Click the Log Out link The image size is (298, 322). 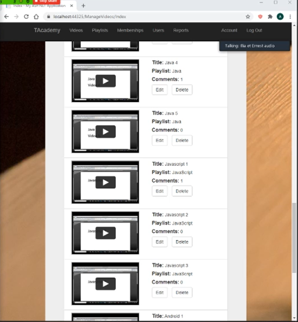point(254,30)
